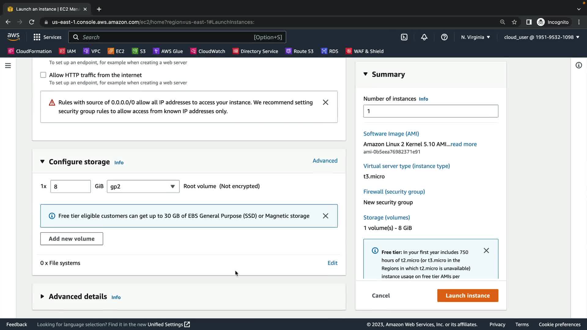Dismiss the 0.0.0.0/0 security warning
The width and height of the screenshot is (587, 330).
325,102
